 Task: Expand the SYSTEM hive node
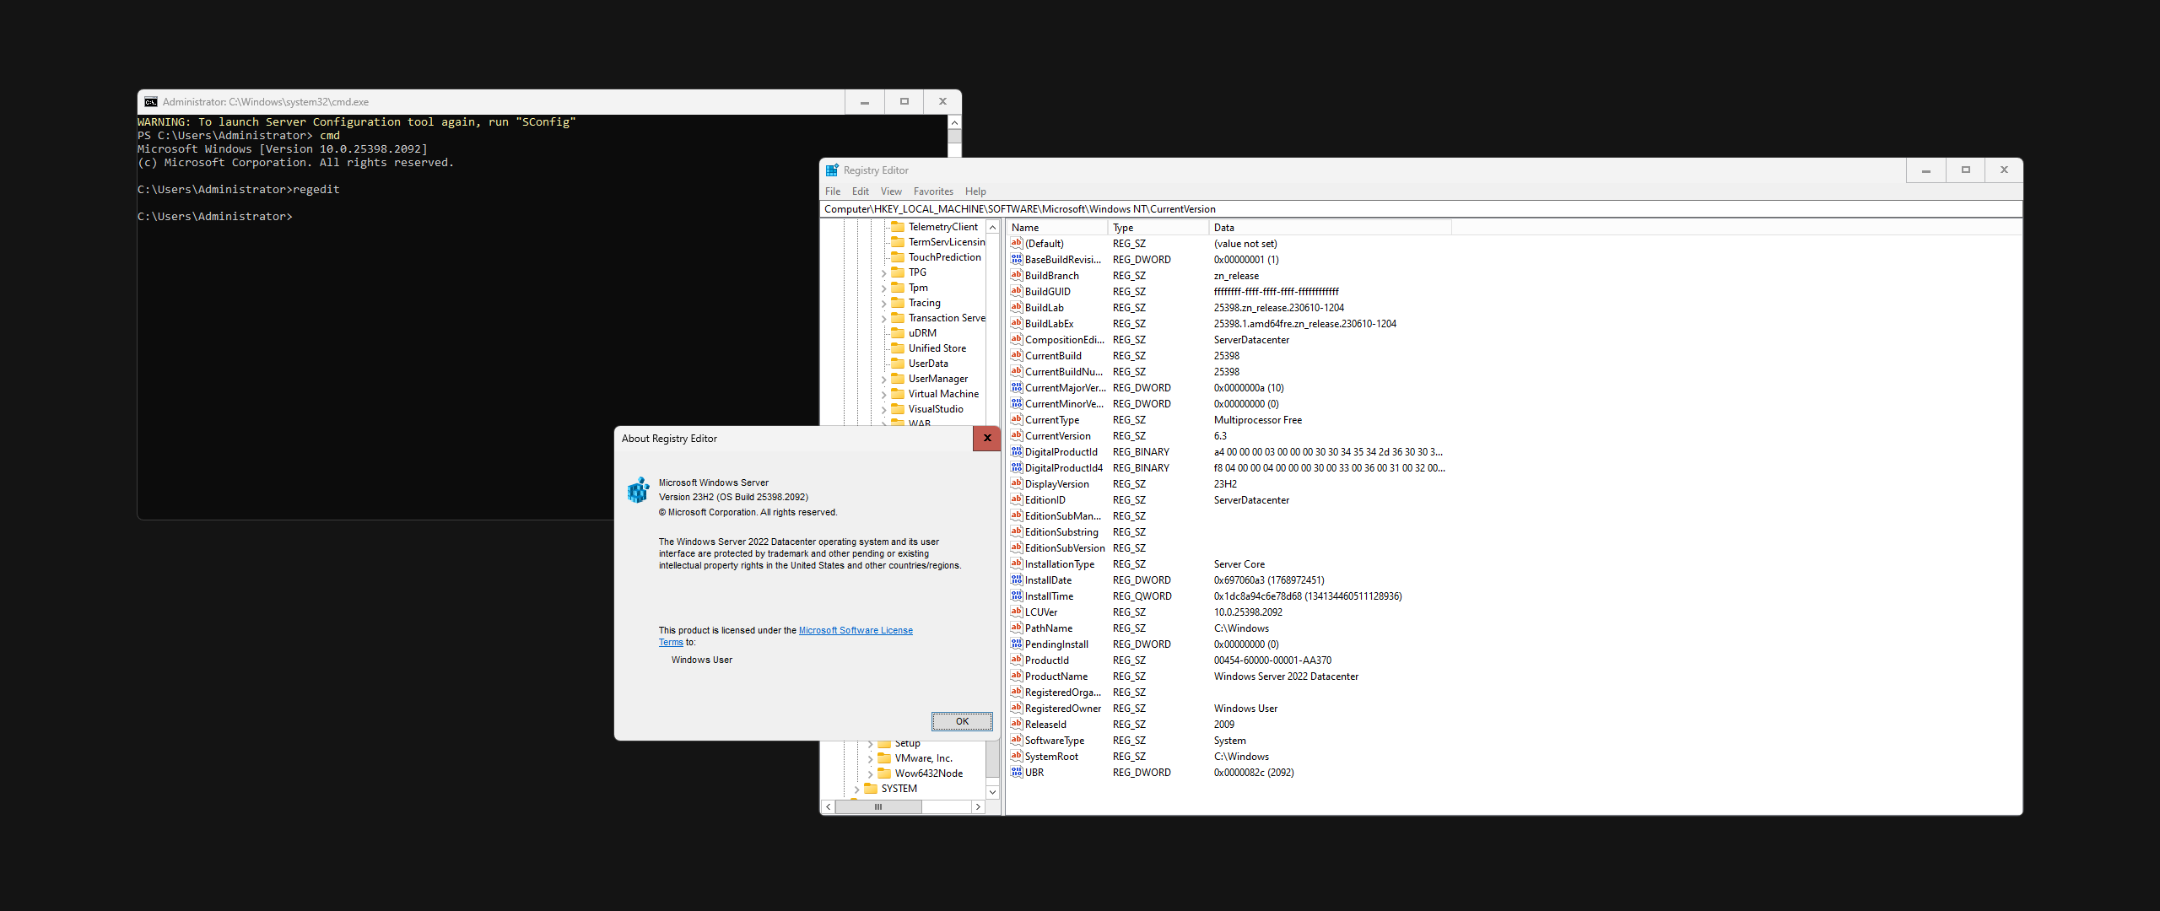click(x=856, y=790)
